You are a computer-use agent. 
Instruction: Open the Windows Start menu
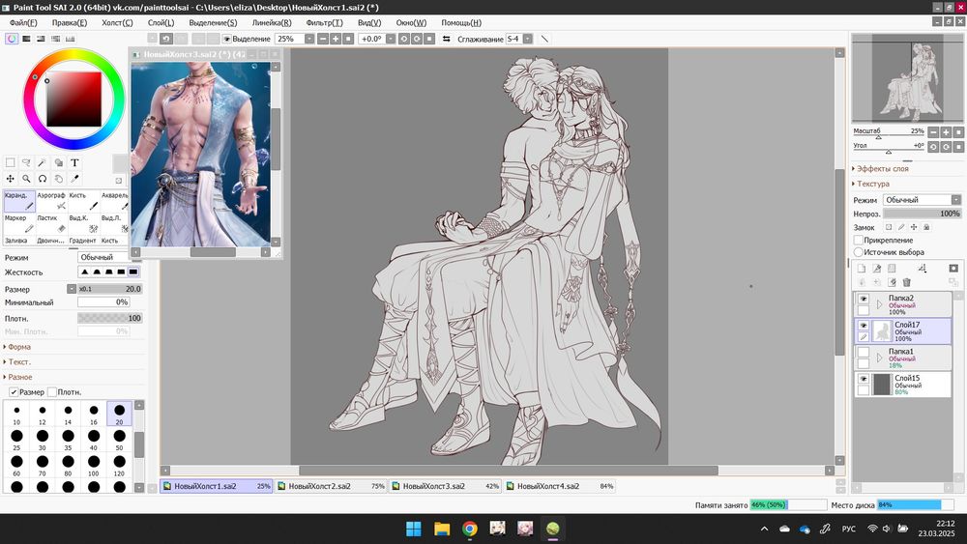pos(414,529)
